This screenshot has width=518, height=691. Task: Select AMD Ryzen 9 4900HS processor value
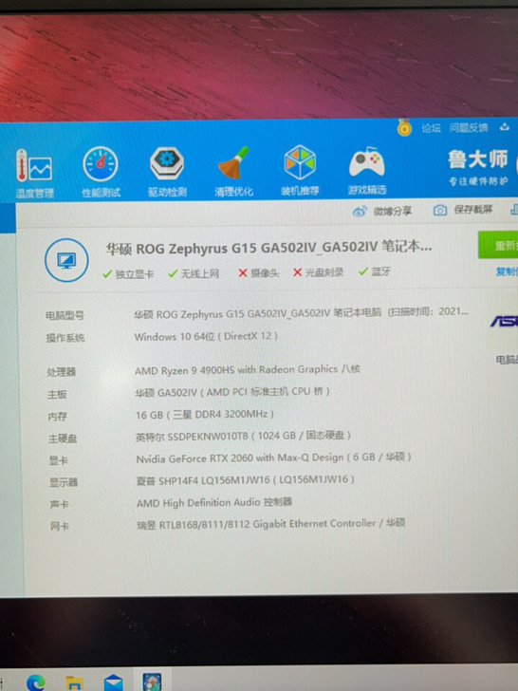point(248,370)
